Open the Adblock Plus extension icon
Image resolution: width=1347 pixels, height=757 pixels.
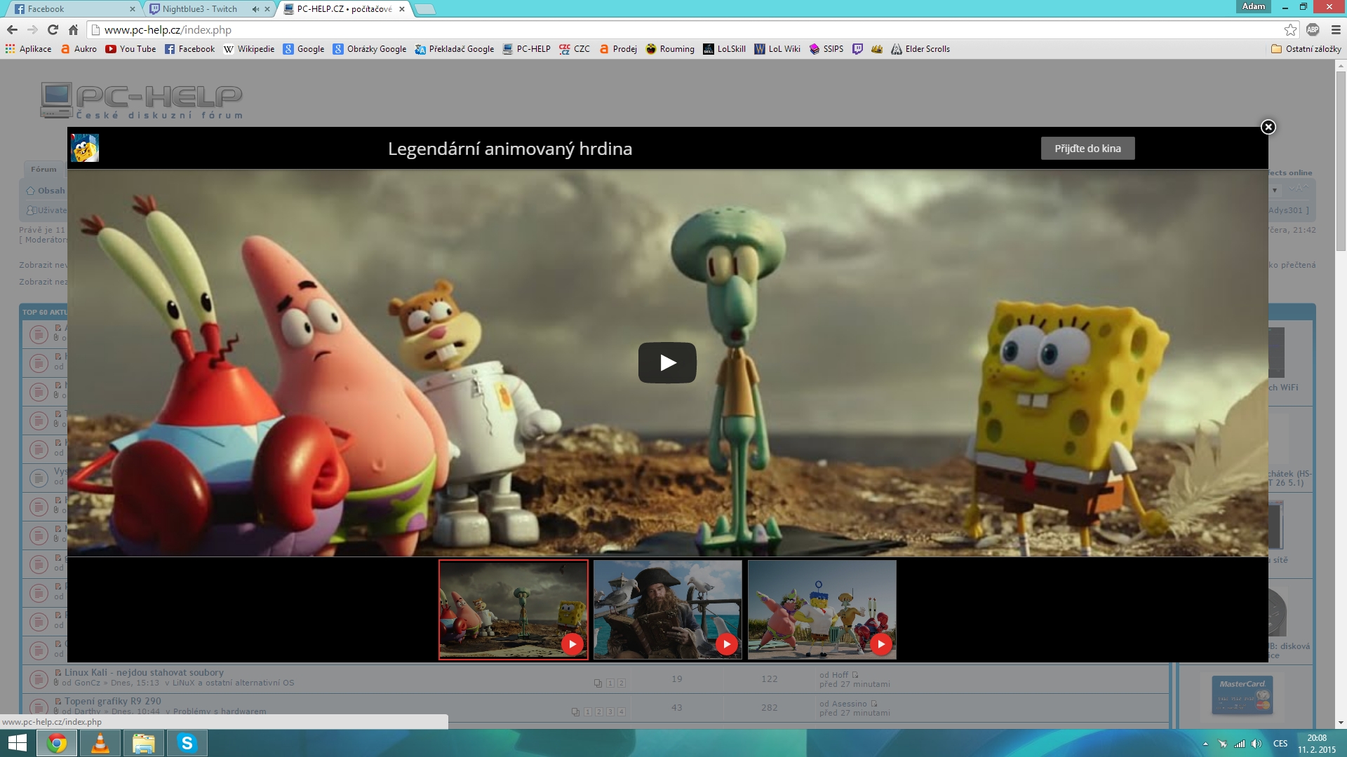[x=1313, y=29]
